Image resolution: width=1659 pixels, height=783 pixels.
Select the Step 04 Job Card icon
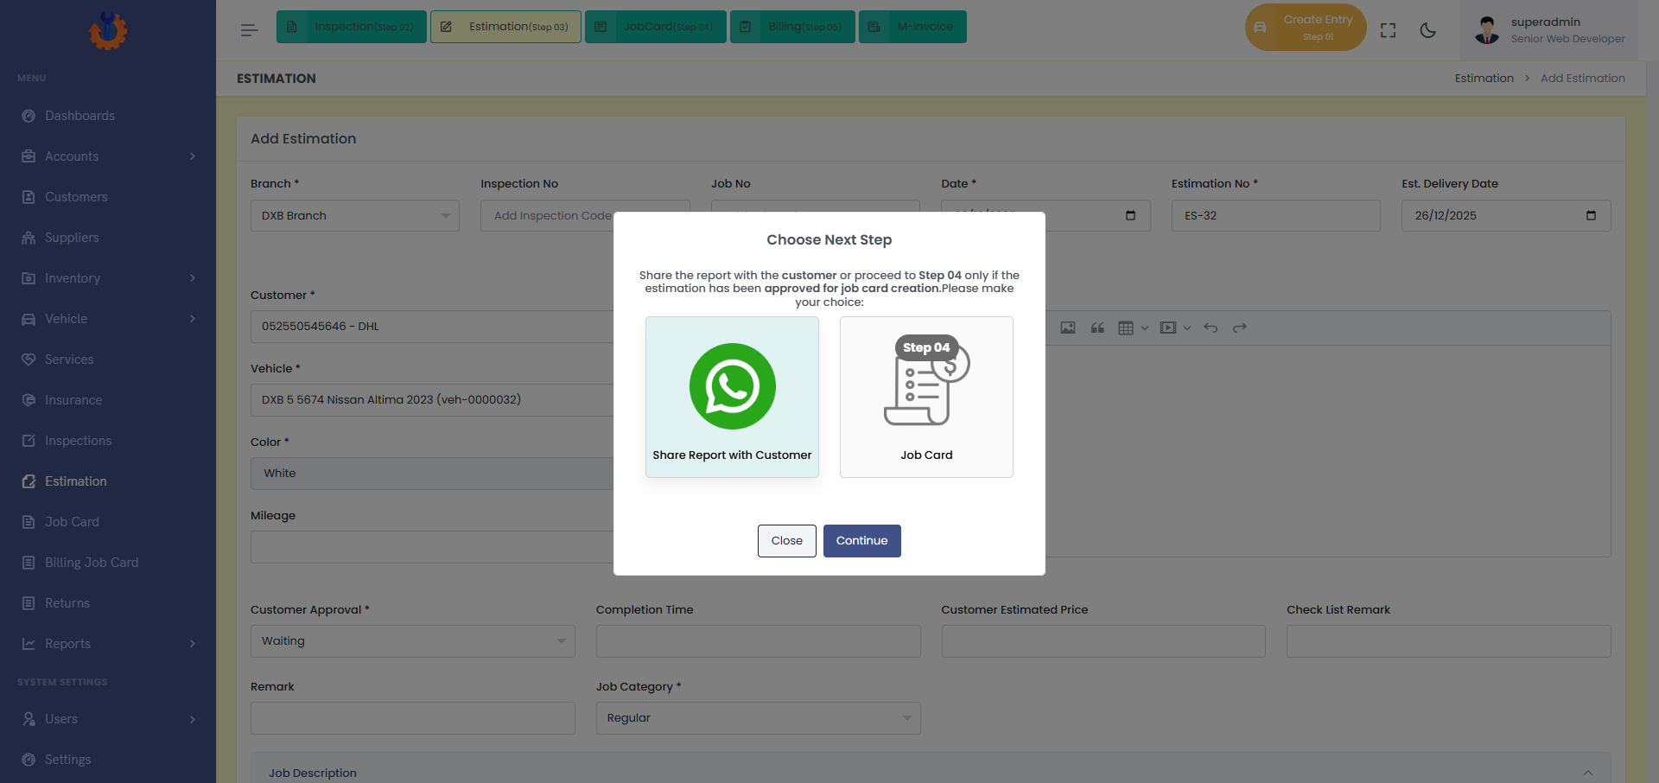[x=926, y=380]
